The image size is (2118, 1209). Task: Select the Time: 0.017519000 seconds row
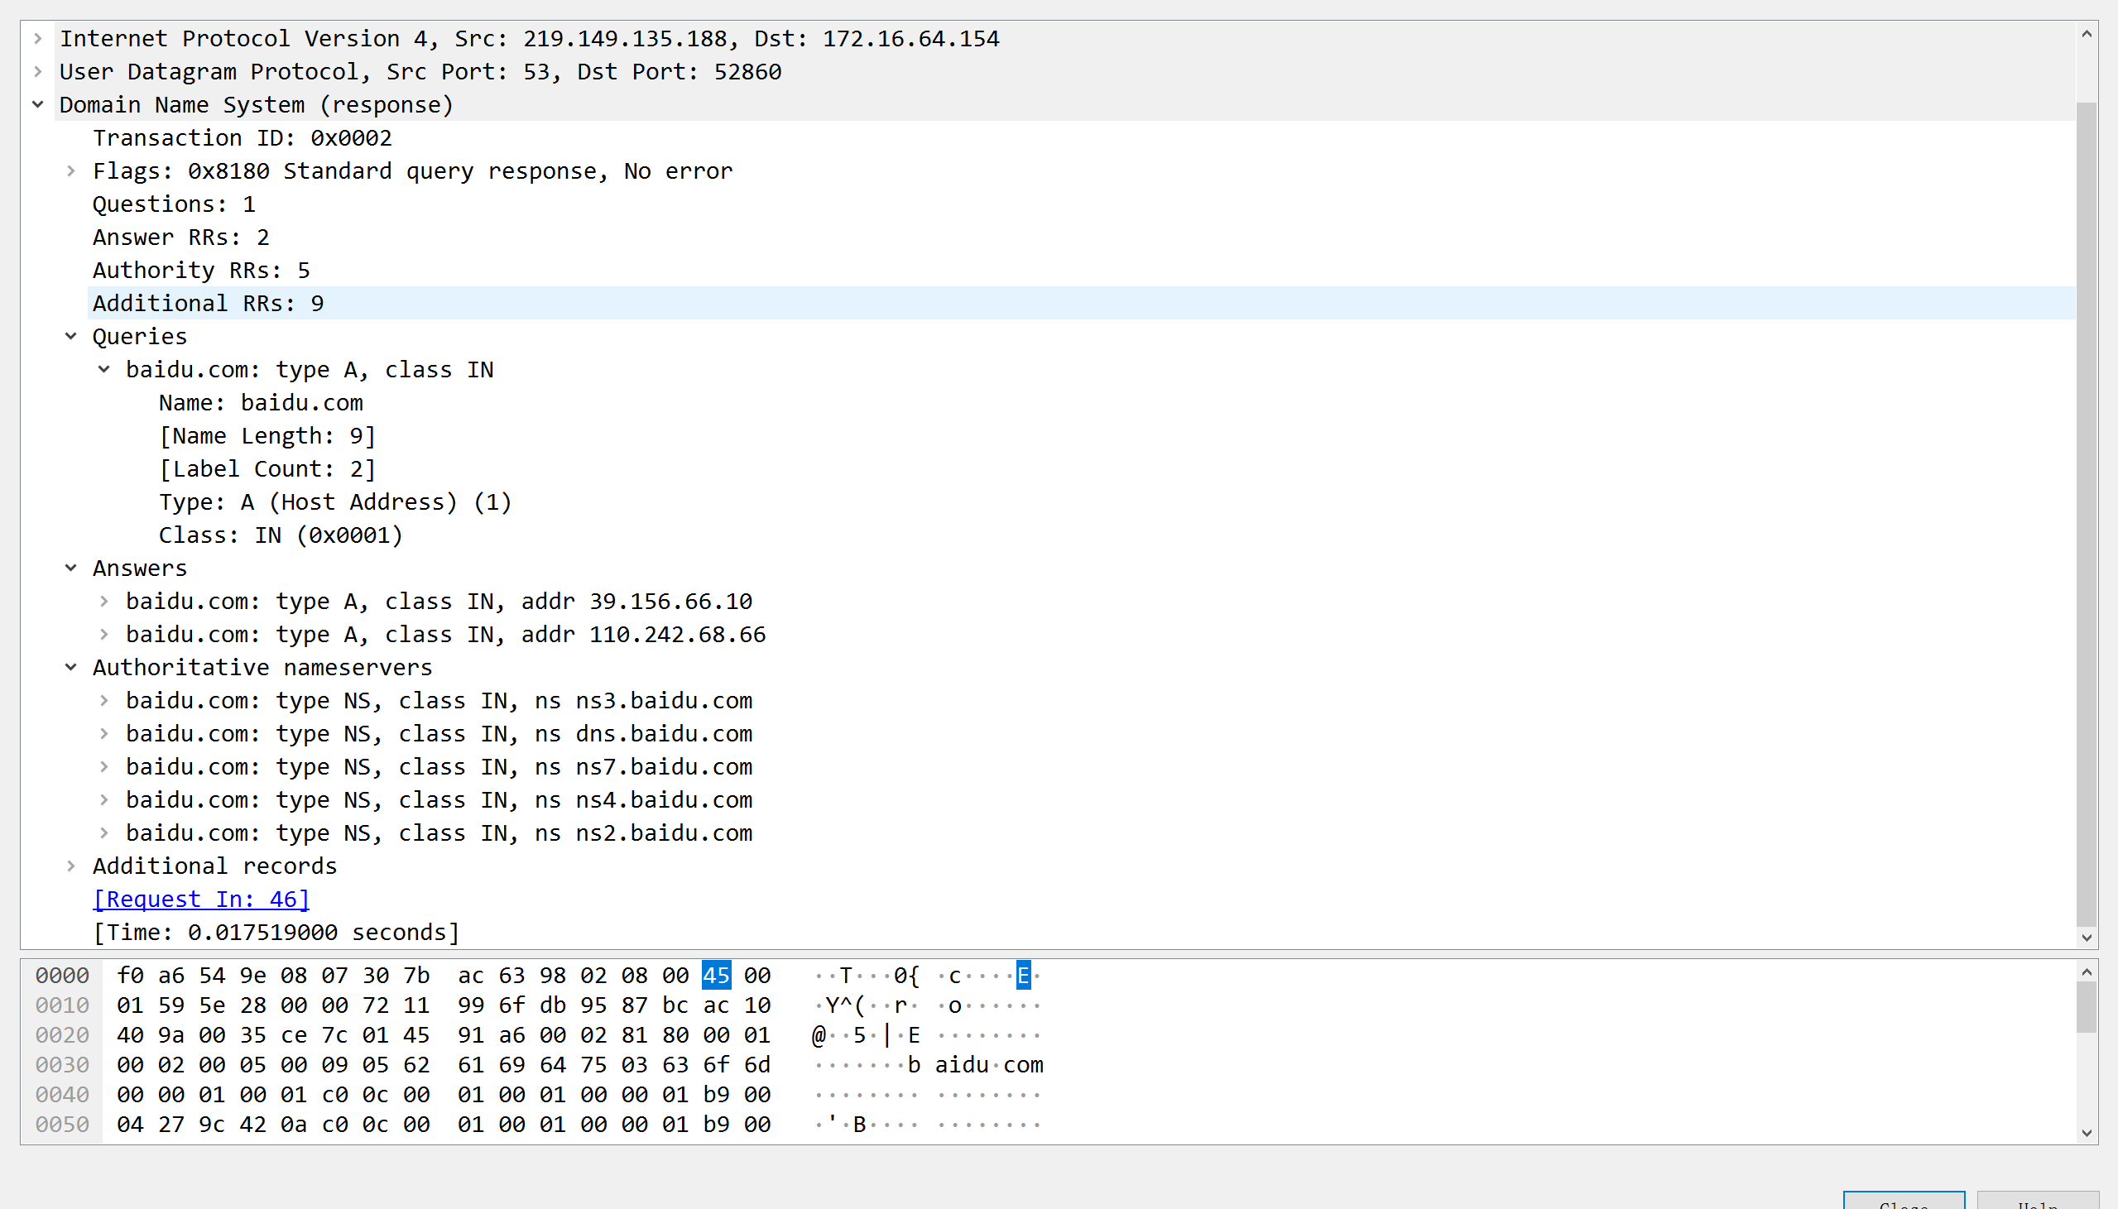coord(276,933)
